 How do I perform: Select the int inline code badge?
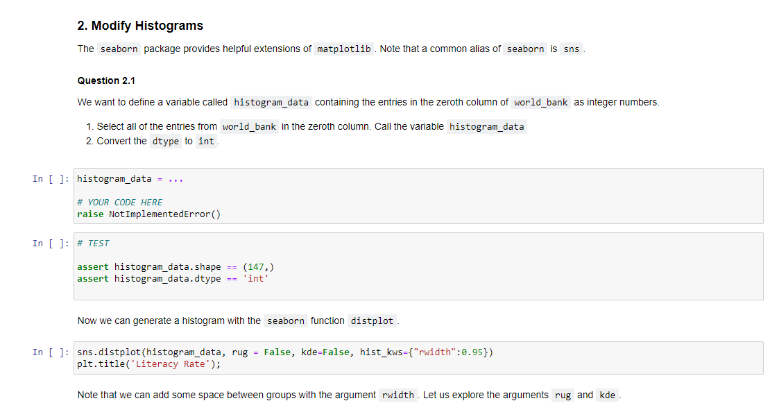(x=206, y=141)
